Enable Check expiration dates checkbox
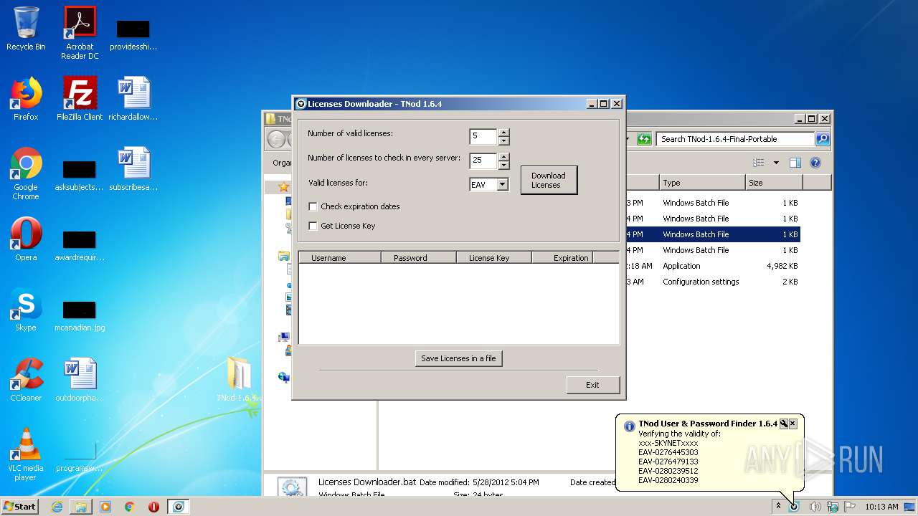The width and height of the screenshot is (918, 516). [x=313, y=206]
